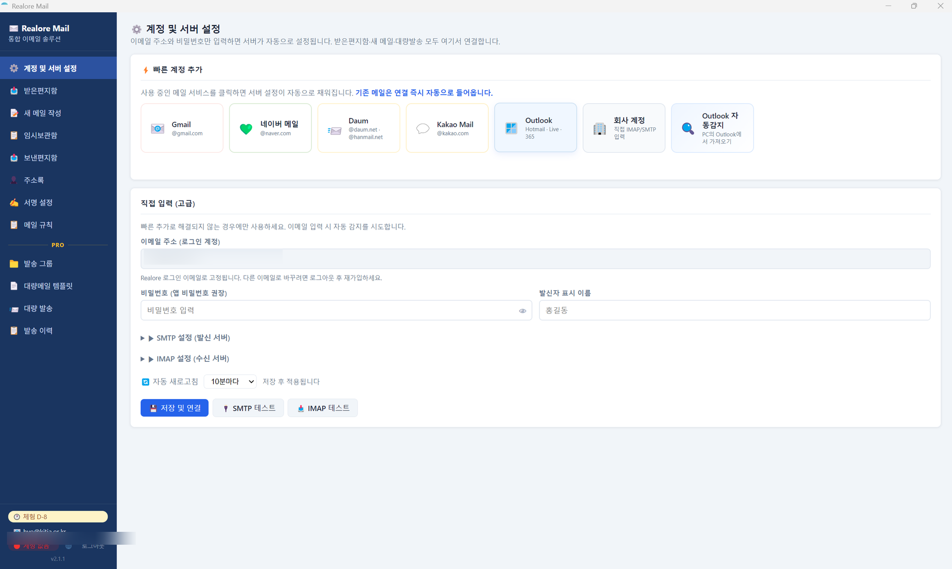Click the Outlook 자동감지 card title

pos(720,120)
